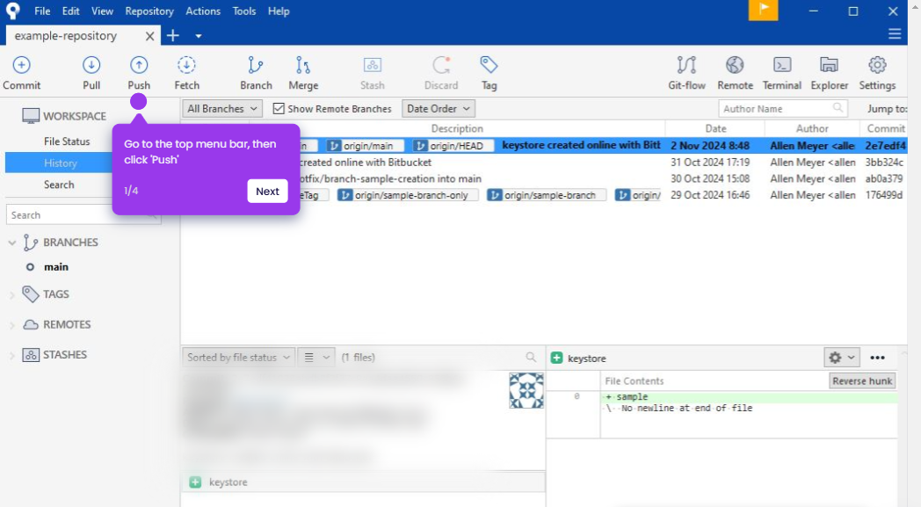Select the keystore file in the list

(x=363, y=482)
